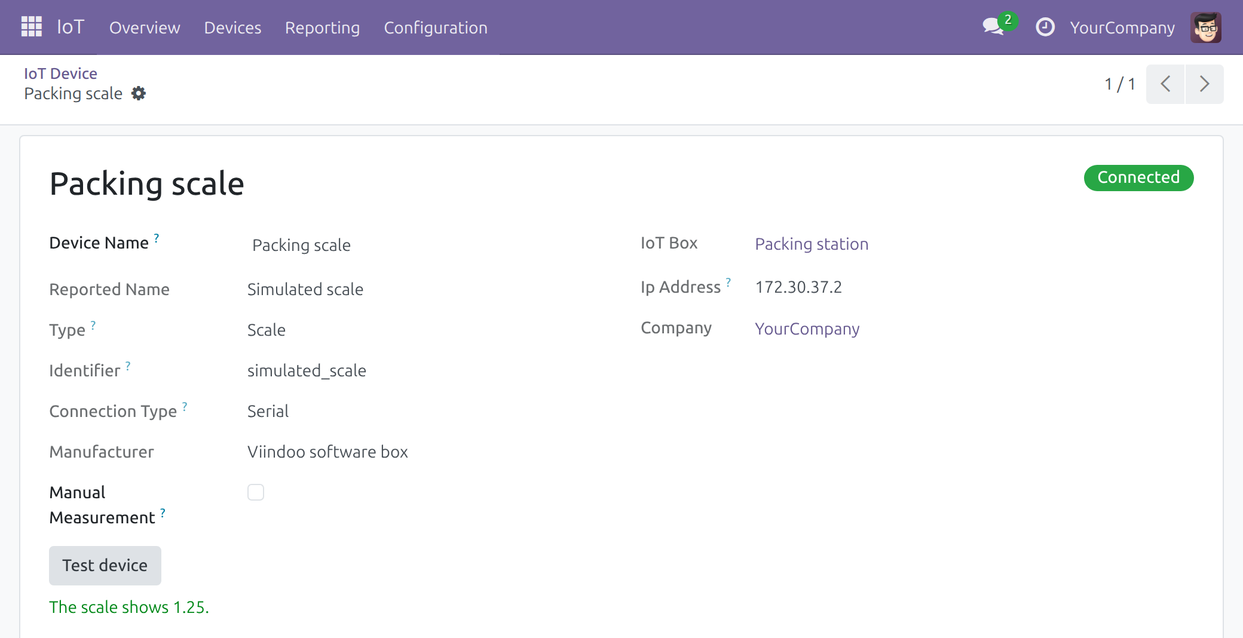Show Ip Address help question mark

click(x=728, y=282)
